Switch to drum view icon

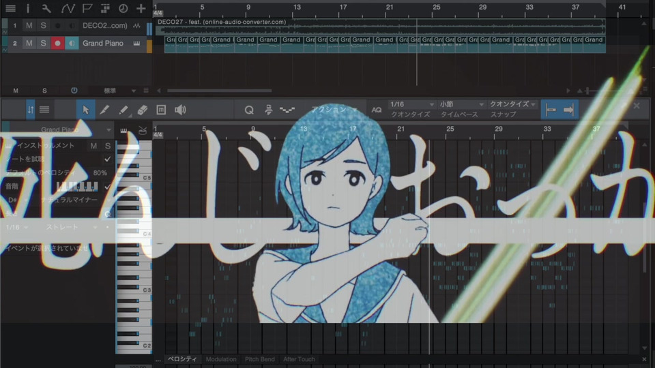(x=143, y=131)
